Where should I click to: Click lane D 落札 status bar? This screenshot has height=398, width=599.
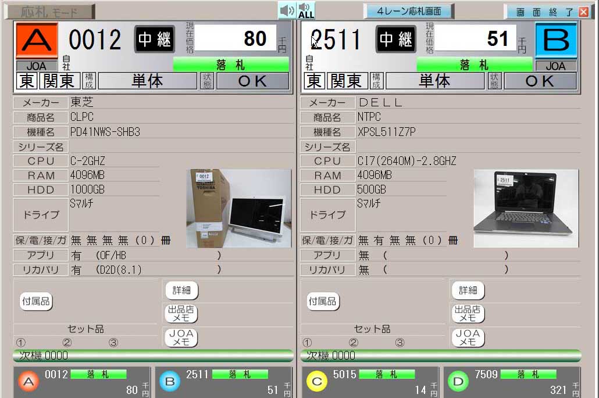click(528, 374)
